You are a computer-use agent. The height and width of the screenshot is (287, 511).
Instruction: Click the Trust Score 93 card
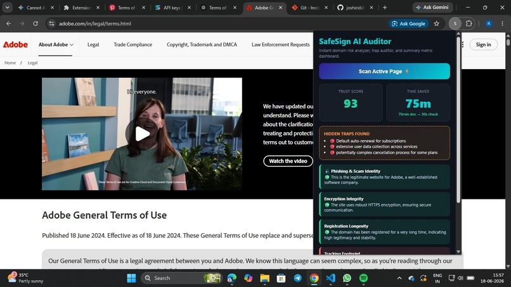[351, 102]
